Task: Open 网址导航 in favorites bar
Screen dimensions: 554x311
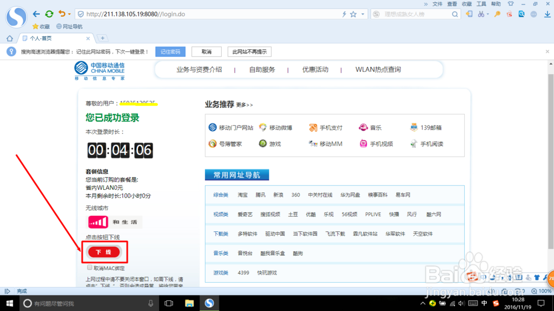Action: pyautogui.click(x=69, y=27)
